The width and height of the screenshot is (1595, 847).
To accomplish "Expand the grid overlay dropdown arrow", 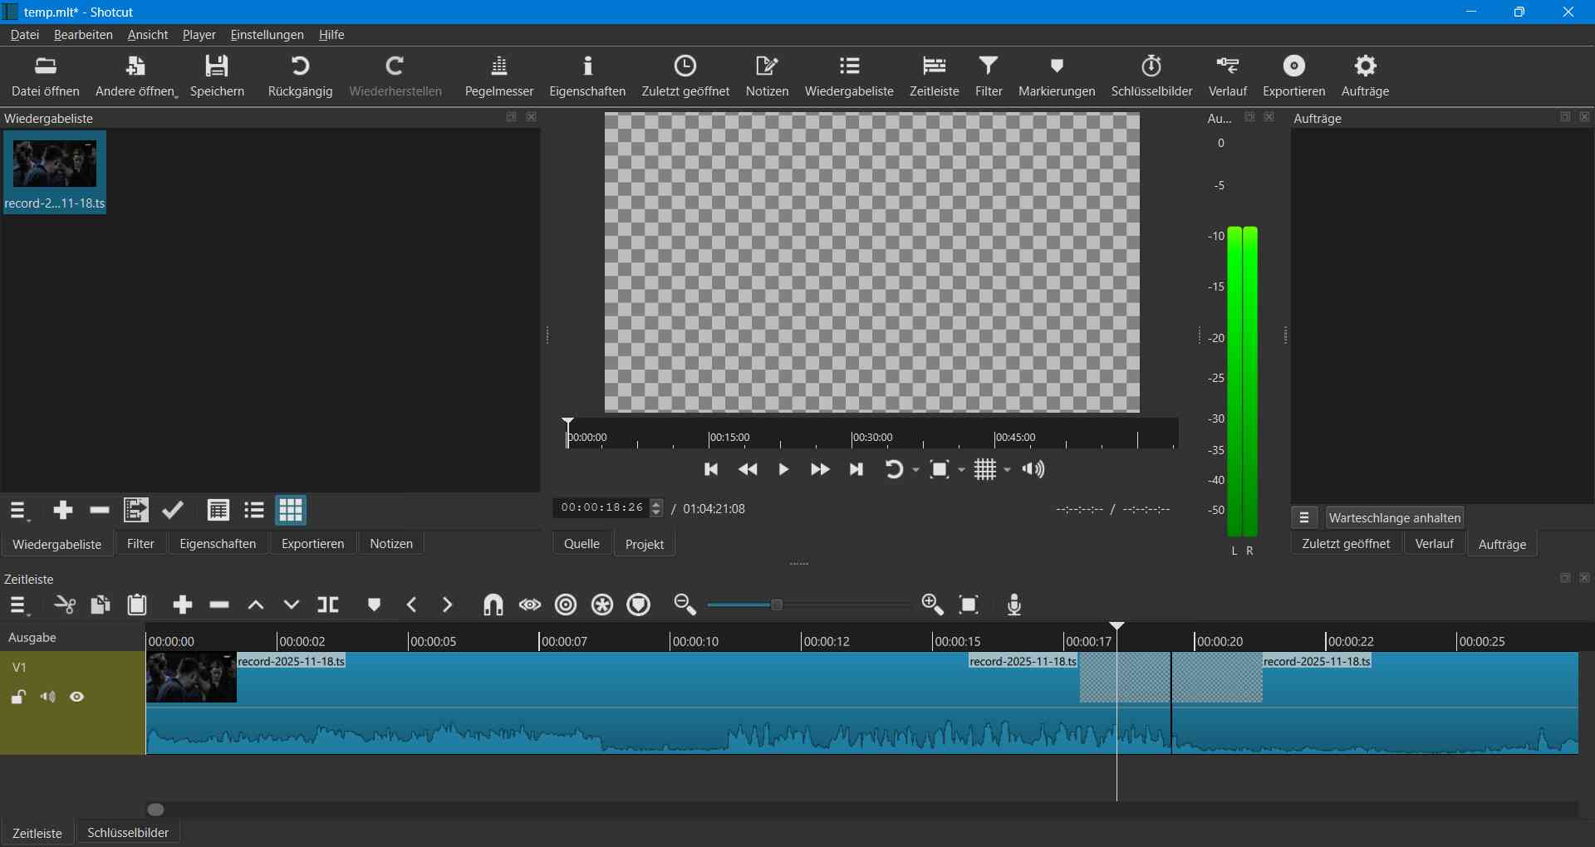I will click(1008, 470).
